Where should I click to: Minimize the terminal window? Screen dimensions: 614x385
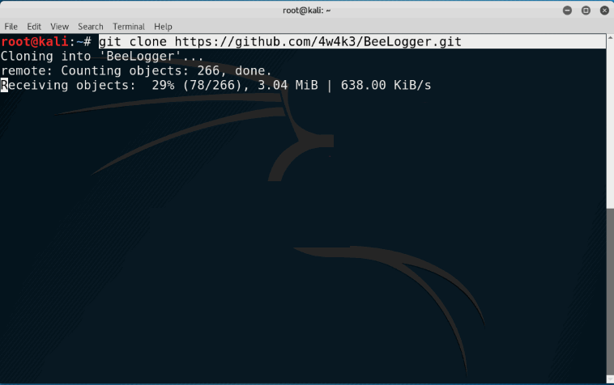click(x=566, y=10)
